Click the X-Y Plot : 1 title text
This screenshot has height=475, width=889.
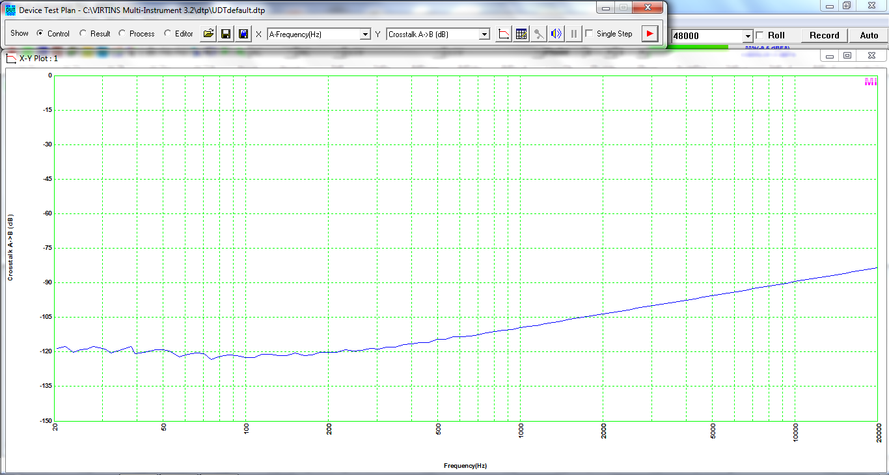pyautogui.click(x=38, y=59)
